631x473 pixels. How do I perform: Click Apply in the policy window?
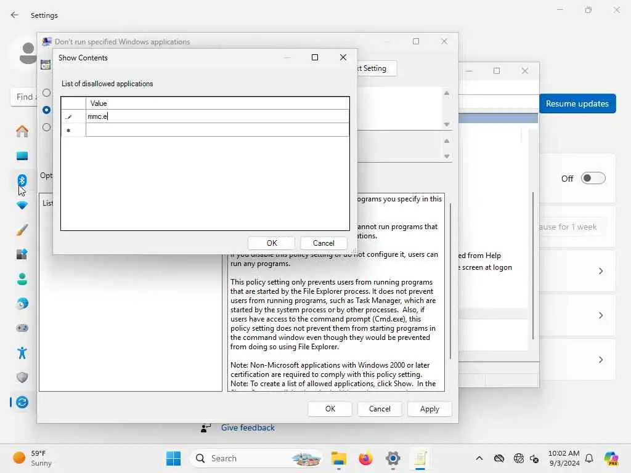(429, 409)
